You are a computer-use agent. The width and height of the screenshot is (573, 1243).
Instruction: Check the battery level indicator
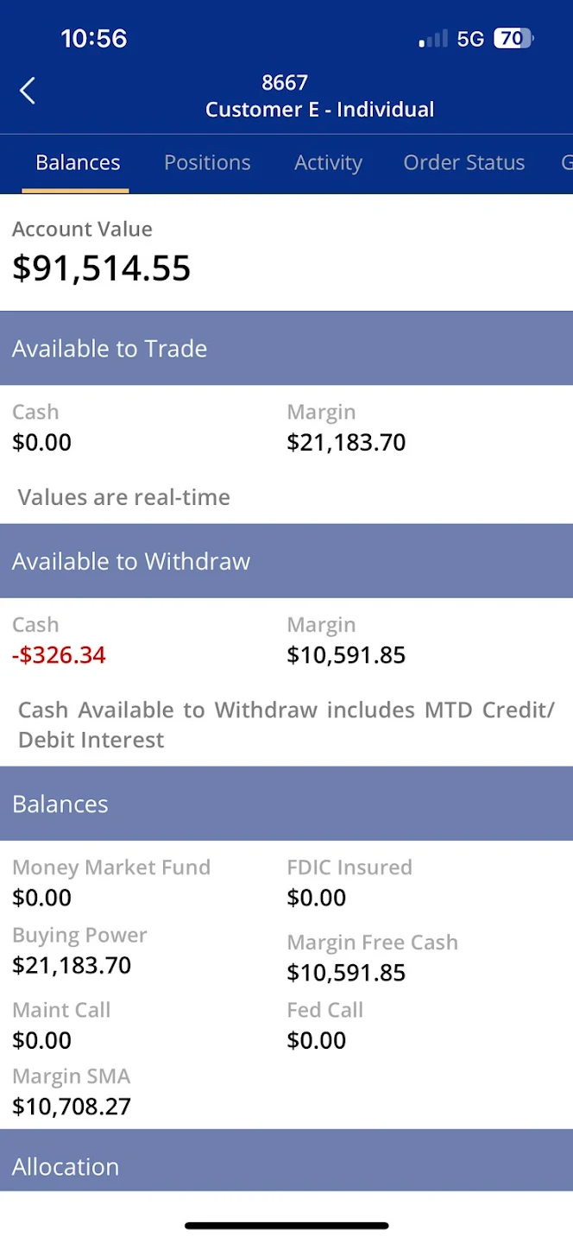point(512,39)
